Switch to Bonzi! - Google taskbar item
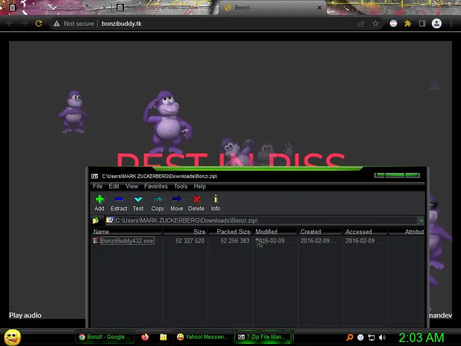 pyautogui.click(x=104, y=337)
